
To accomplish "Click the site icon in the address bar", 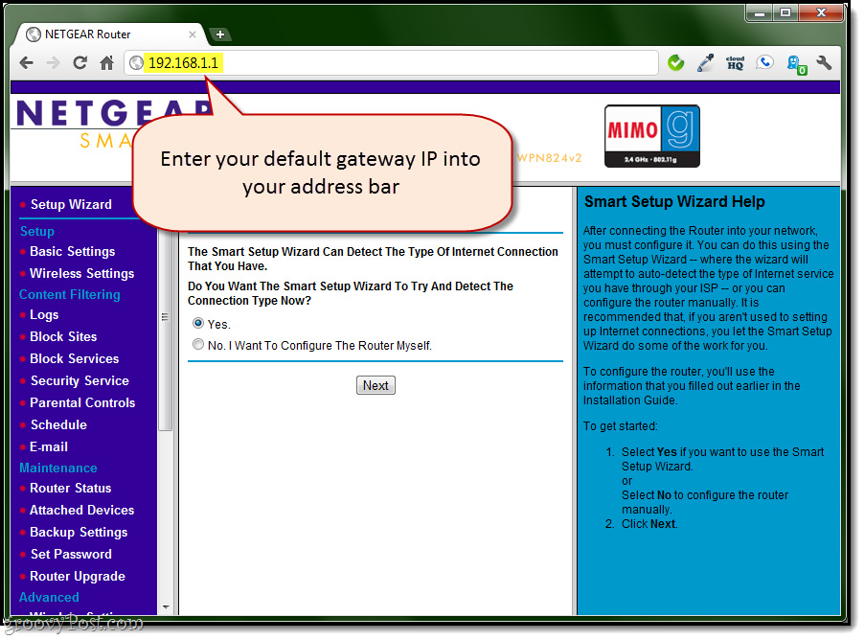I will 136,62.
